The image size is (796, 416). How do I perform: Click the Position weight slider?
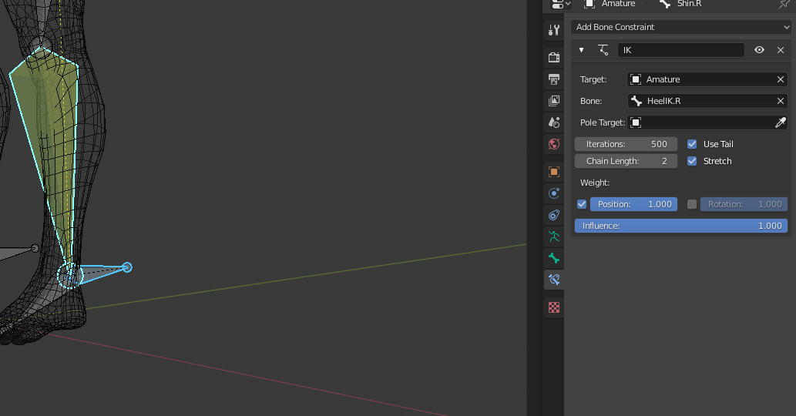(x=633, y=204)
